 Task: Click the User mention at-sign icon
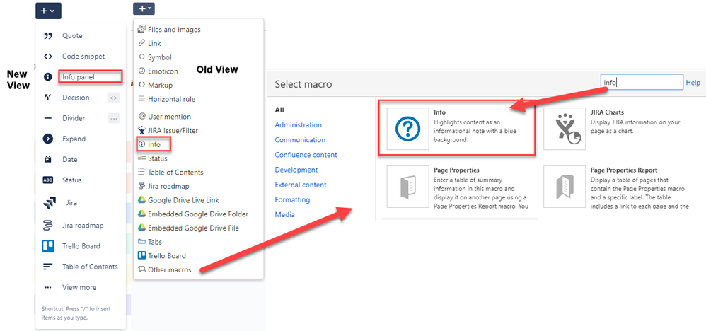[x=141, y=116]
